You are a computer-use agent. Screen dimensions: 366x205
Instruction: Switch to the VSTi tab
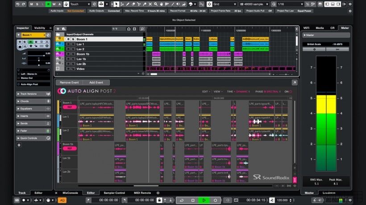coord(306,28)
